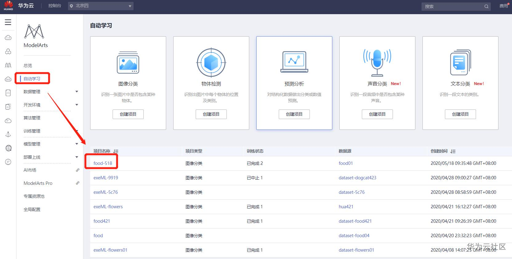Open 总览 in the sidebar
Screen dimensions: 512x259
(28, 66)
